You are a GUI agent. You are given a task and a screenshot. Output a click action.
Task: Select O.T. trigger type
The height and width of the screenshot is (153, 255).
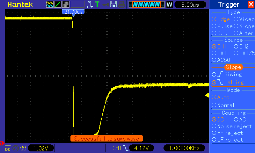point(220,33)
